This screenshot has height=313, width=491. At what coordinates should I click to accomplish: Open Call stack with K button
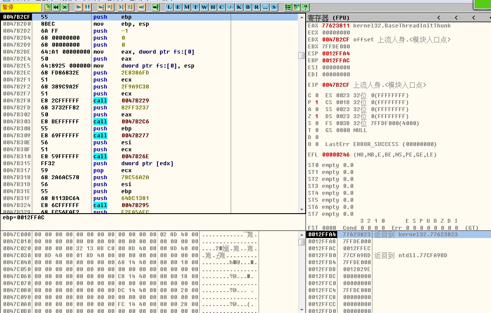(239, 7)
